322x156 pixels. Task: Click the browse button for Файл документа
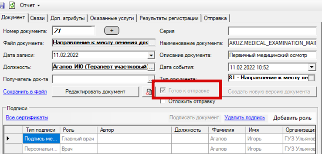tap(151, 43)
